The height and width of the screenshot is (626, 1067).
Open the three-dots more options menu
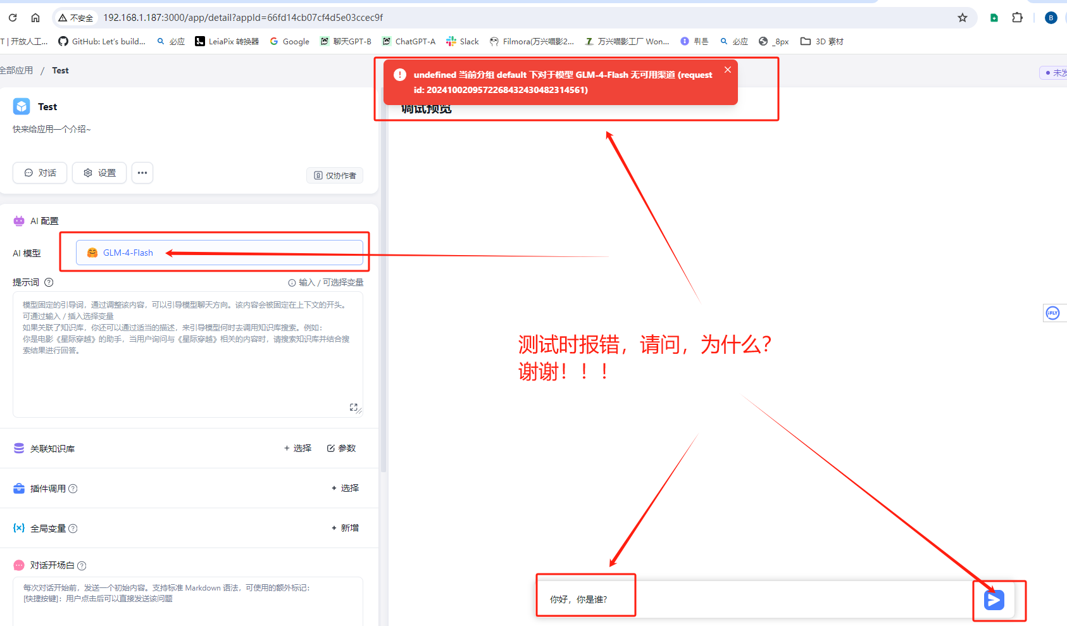tap(142, 173)
